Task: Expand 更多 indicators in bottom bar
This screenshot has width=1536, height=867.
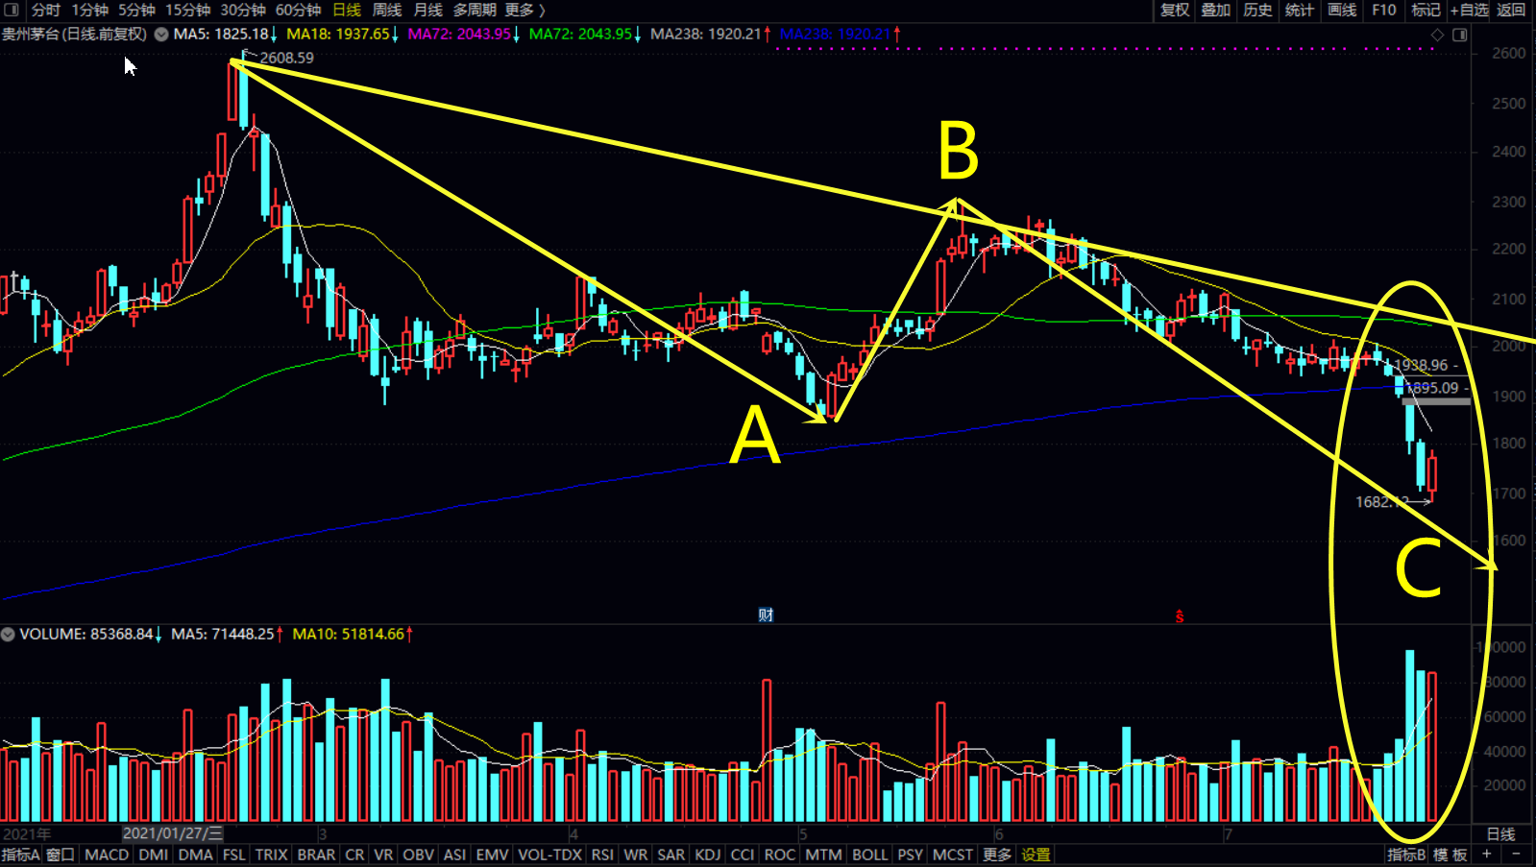Action: 997,855
